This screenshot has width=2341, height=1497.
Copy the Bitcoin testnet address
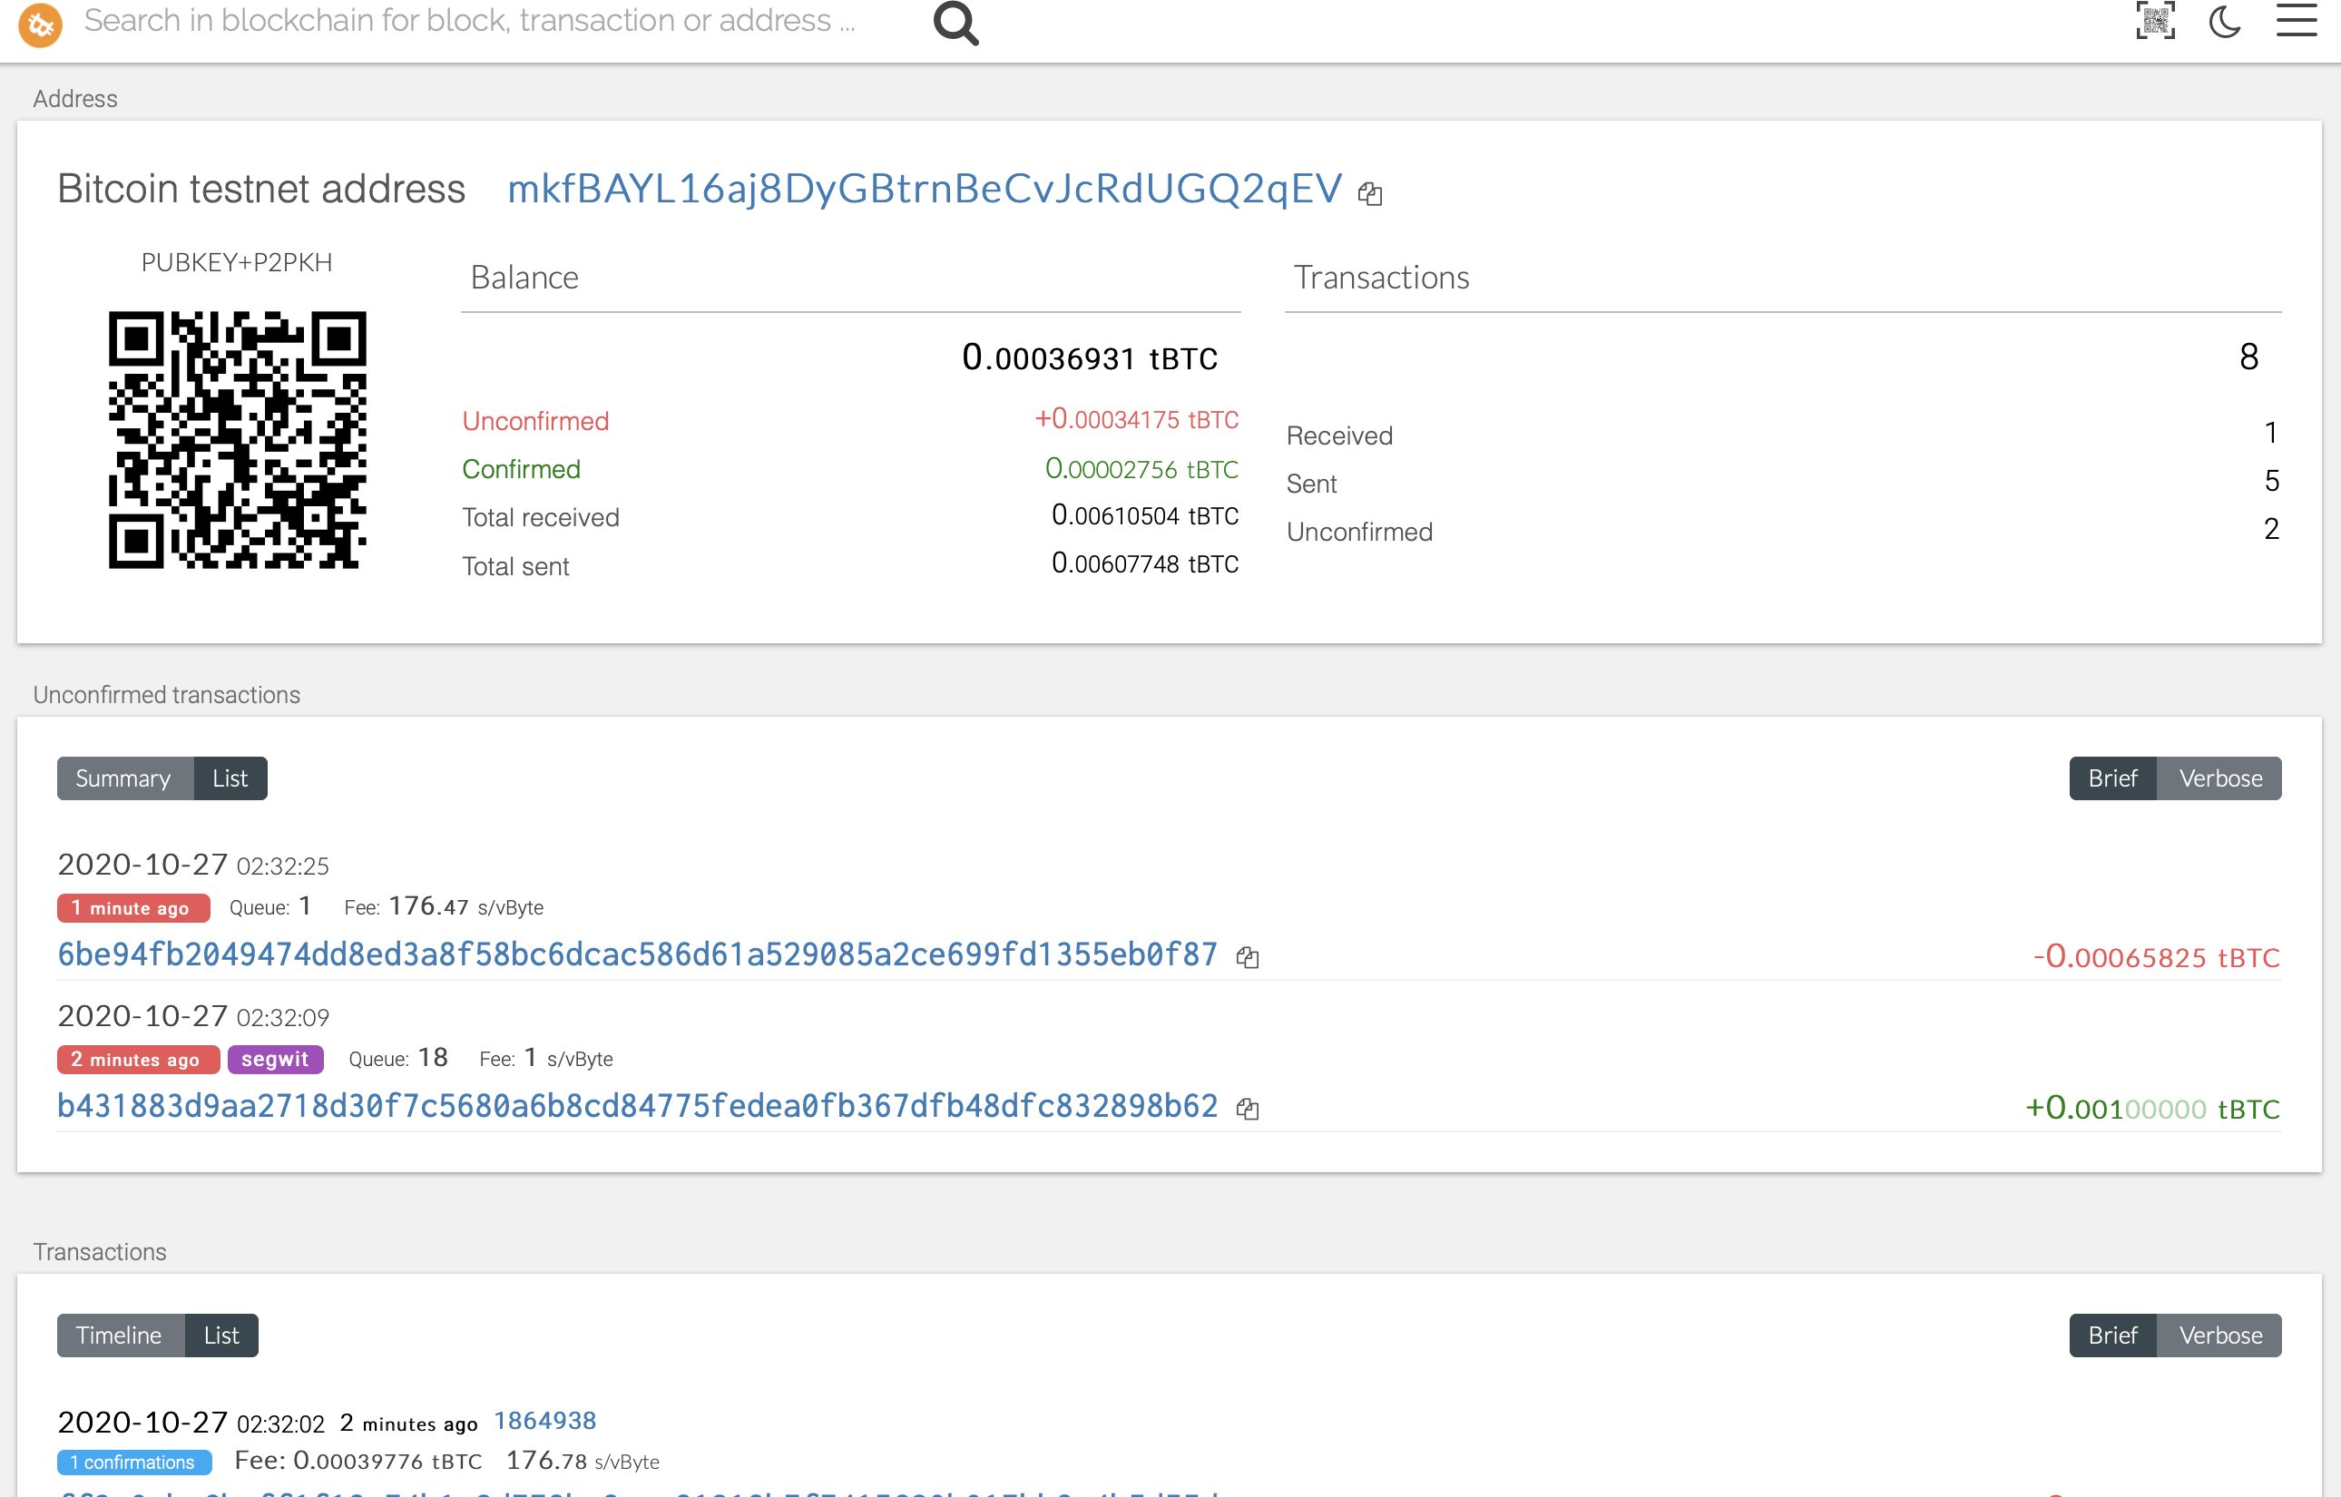(x=1370, y=193)
